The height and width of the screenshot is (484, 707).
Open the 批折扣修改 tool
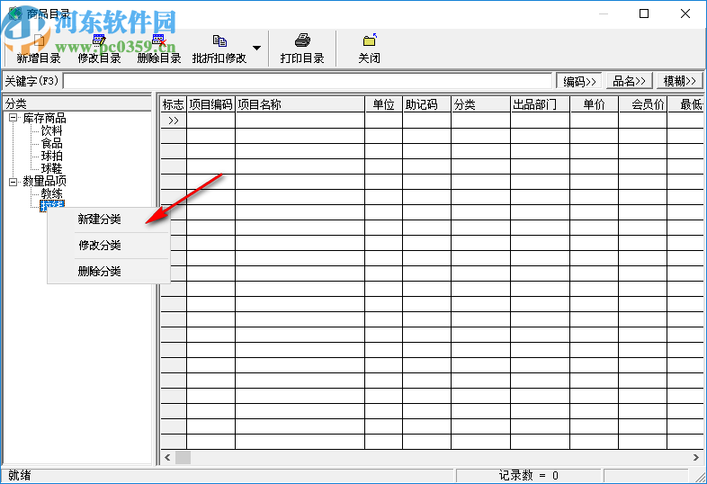(219, 49)
